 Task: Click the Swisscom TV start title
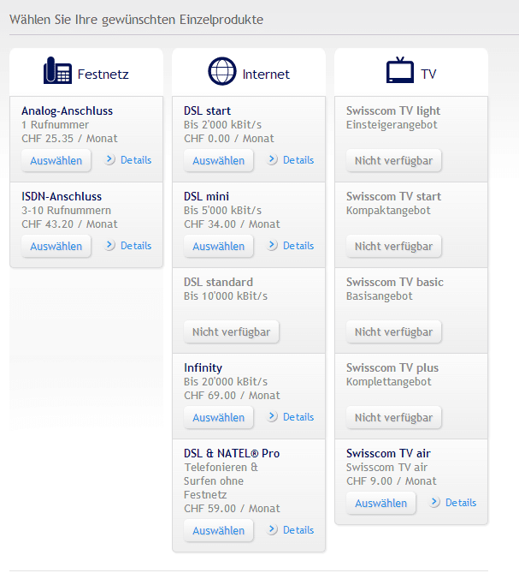coord(394,196)
